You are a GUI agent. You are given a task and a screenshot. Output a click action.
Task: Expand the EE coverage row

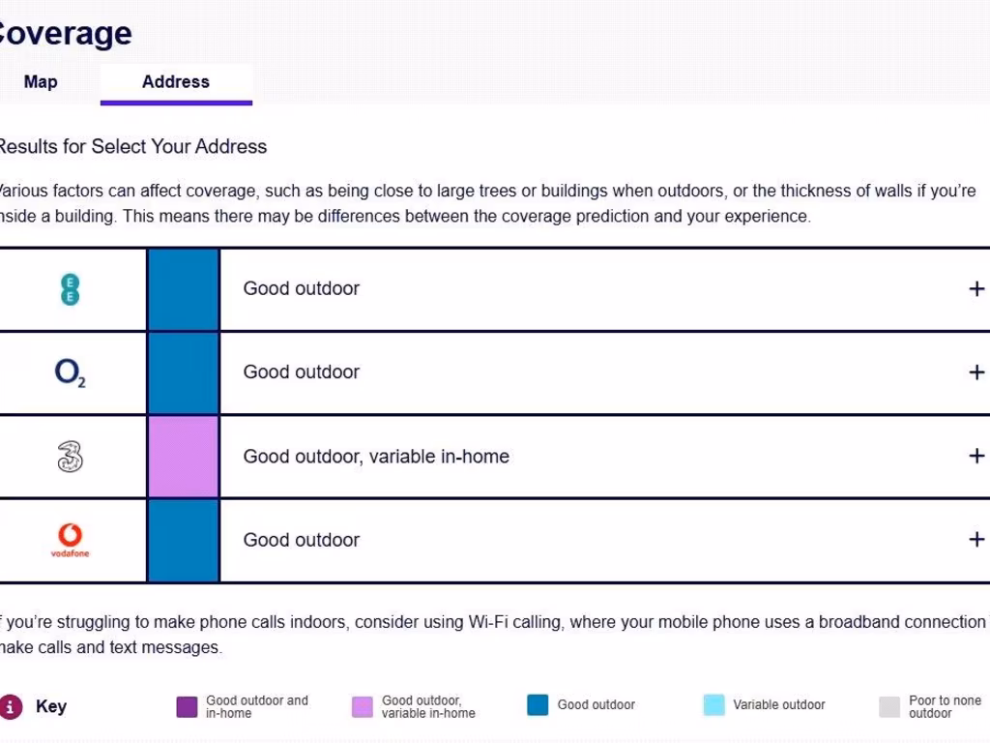(x=976, y=289)
